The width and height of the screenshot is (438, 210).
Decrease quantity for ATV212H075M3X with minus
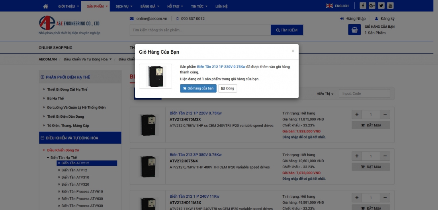385,114
